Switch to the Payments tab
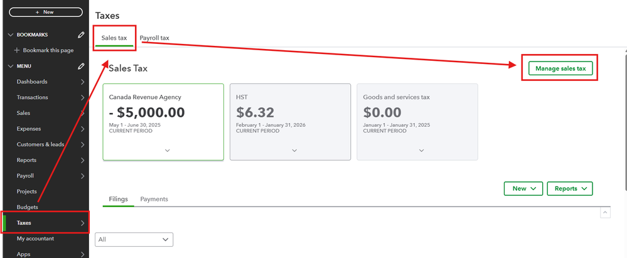627x258 pixels. click(154, 199)
